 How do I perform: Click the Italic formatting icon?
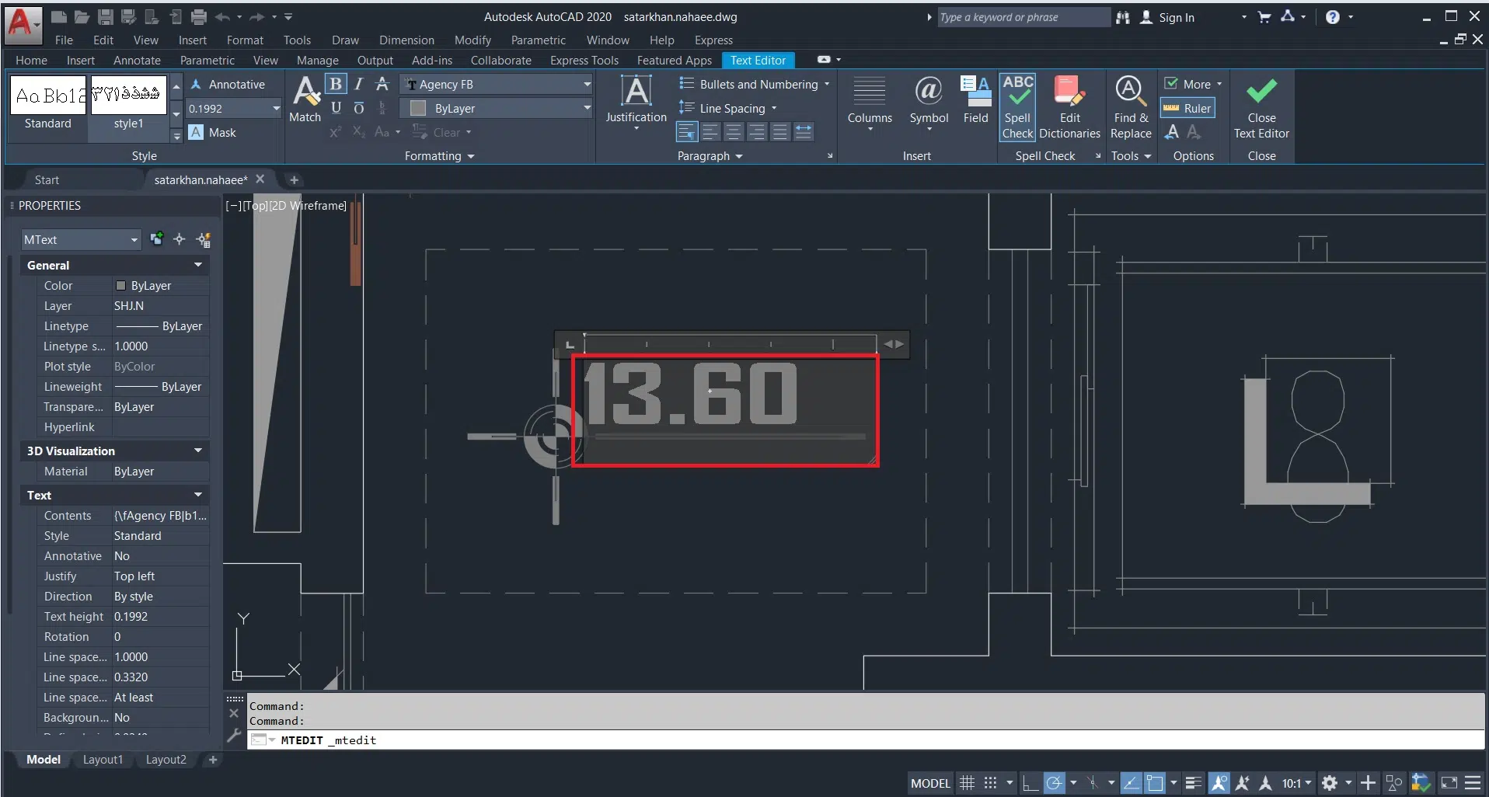tap(358, 84)
